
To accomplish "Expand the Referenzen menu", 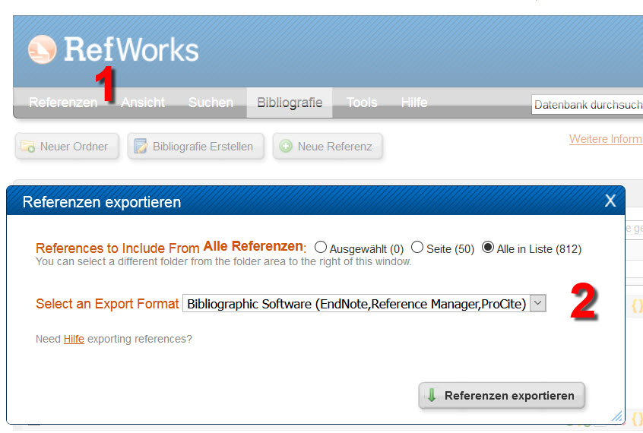I will coord(63,103).
